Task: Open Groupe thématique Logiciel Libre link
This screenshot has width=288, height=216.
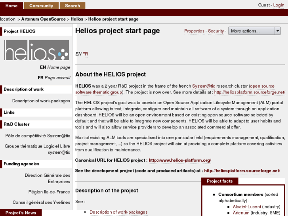Action: pos(37,149)
